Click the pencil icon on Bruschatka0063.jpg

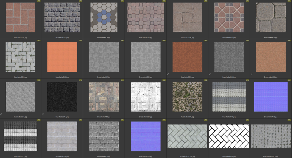[x=168, y=74]
